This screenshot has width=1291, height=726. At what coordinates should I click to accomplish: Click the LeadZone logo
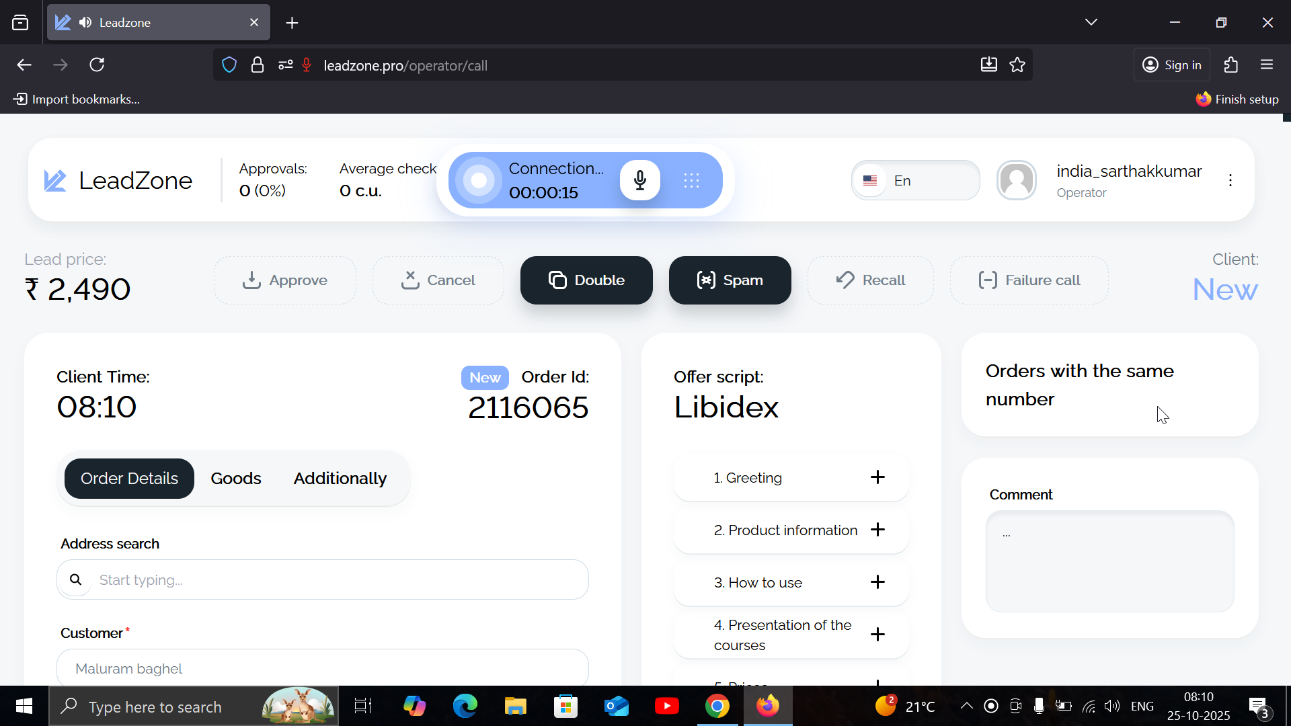pos(118,180)
